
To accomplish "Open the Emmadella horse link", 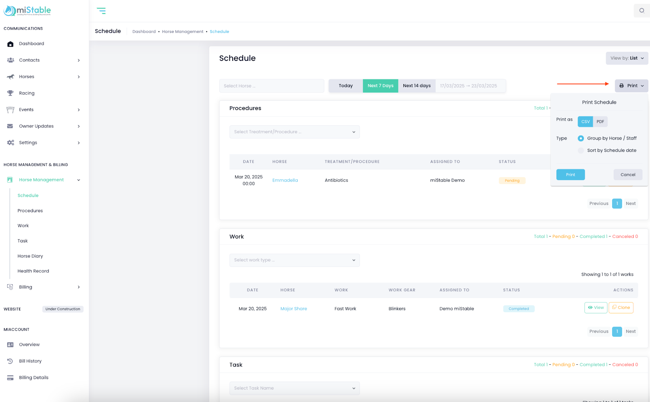I will pyautogui.click(x=285, y=180).
